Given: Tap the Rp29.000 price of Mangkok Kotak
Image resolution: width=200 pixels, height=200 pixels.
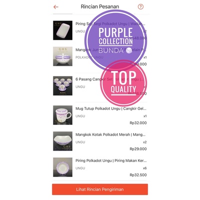Looking at the screenshot, I should [x=138, y=149].
